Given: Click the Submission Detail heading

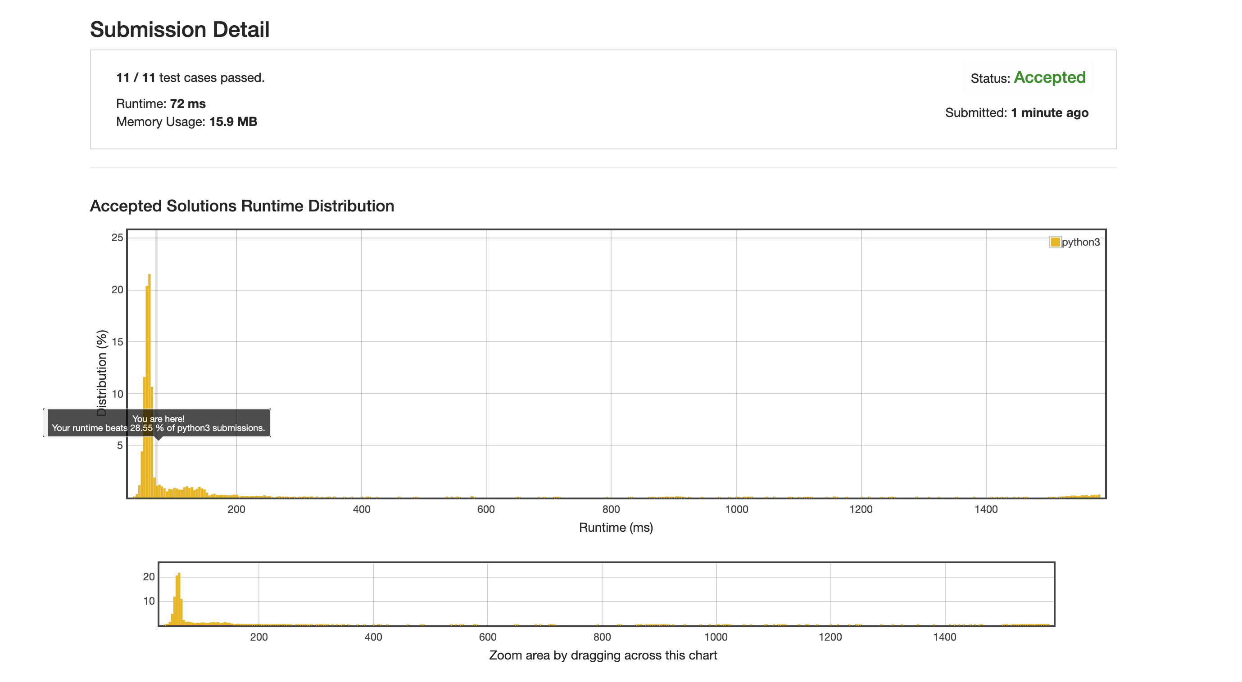Looking at the screenshot, I should tap(179, 29).
